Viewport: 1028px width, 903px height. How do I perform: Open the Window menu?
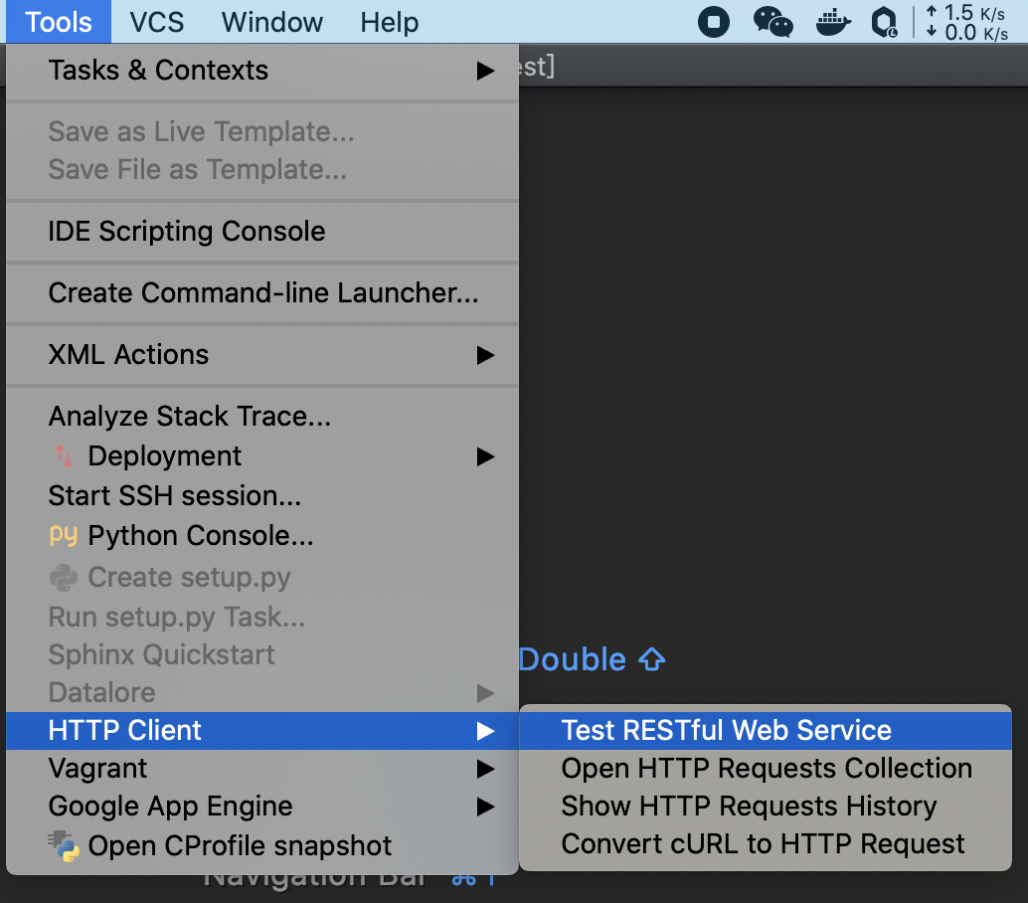[272, 22]
